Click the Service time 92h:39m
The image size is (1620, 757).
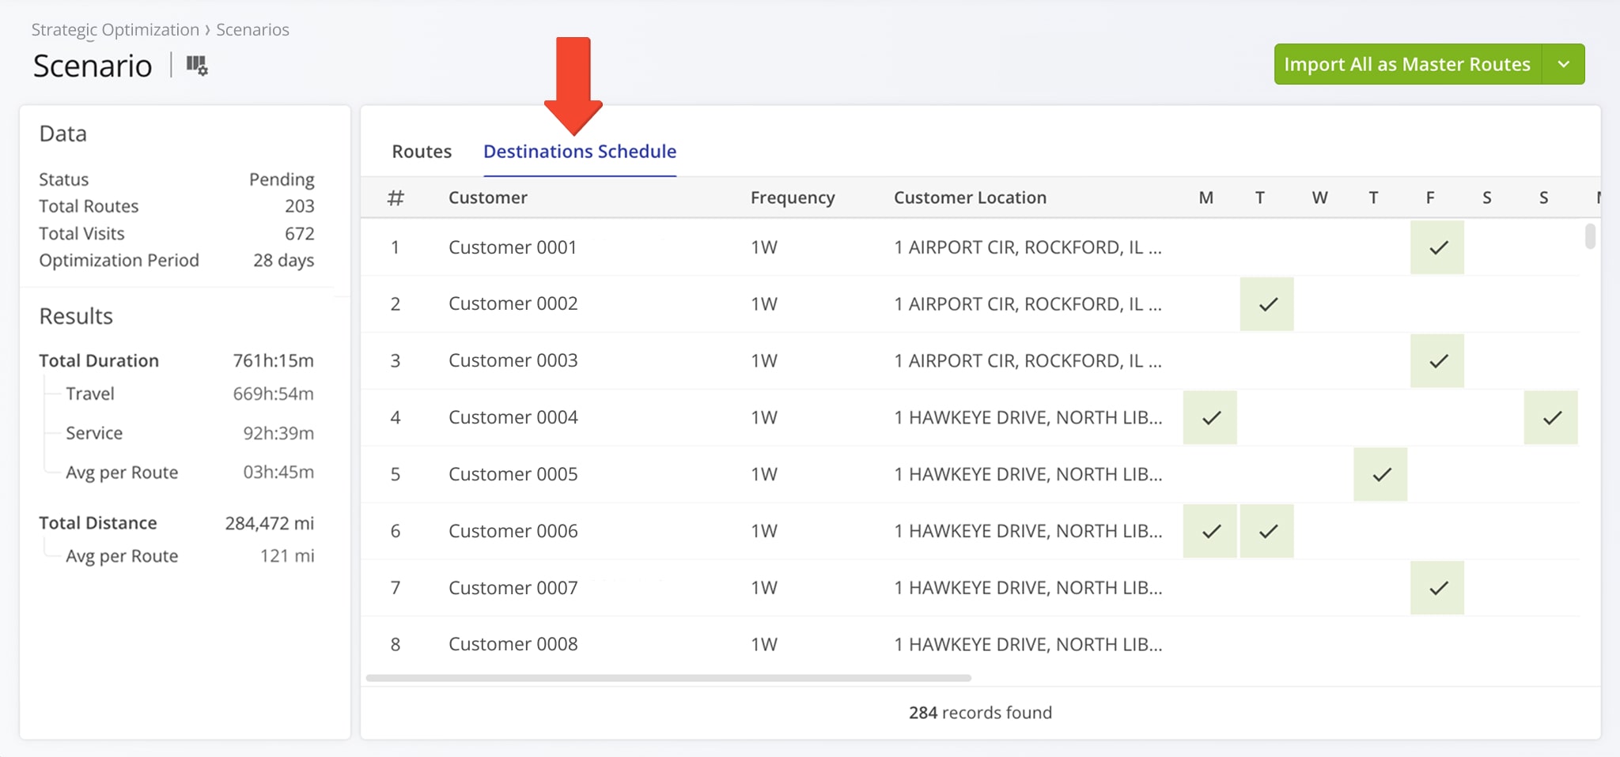coord(278,433)
